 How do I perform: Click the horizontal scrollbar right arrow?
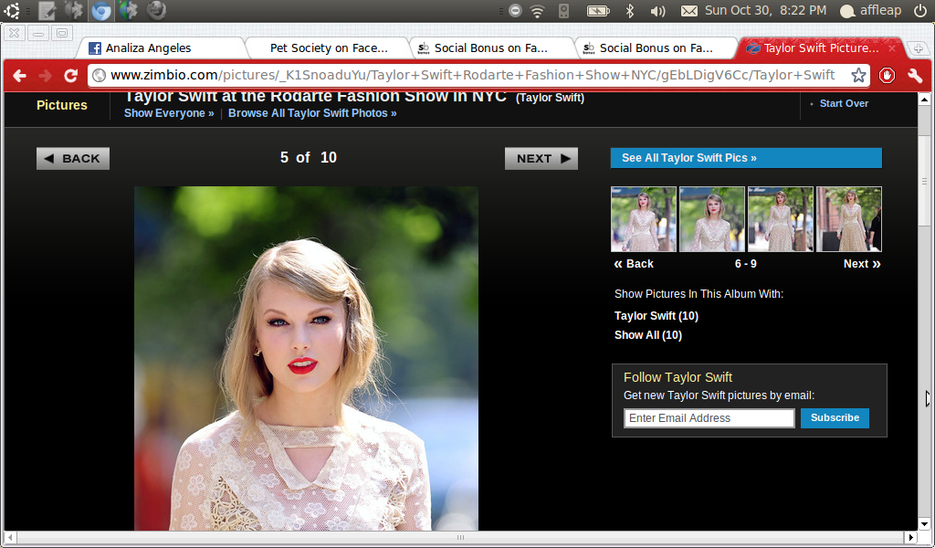click(911, 537)
